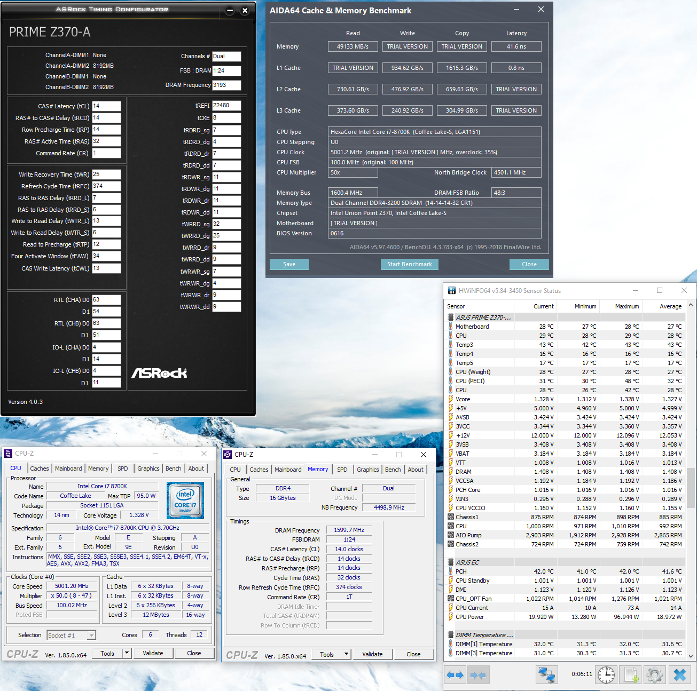Screen dimensions: 697x691
Task: Open the Selection Socket #1 combo box
Action: (x=72, y=635)
